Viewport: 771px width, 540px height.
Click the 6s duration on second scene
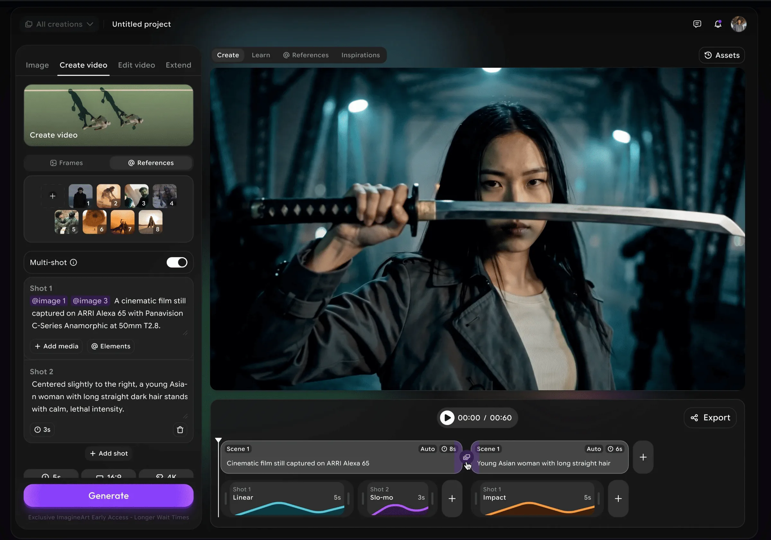pyautogui.click(x=615, y=449)
